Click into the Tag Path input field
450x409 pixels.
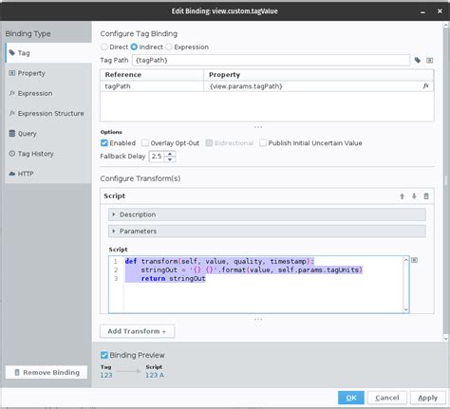coord(271,60)
